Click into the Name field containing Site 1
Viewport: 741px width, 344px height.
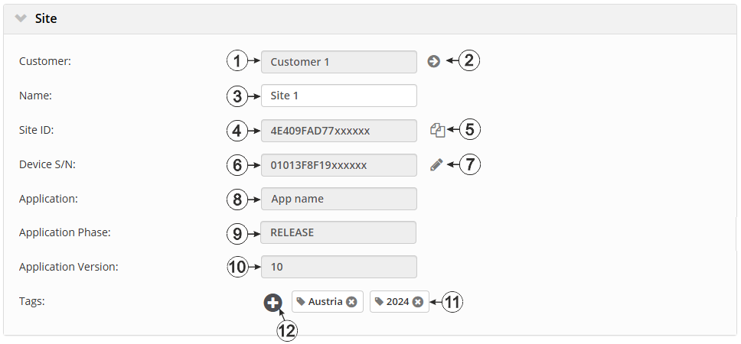pyautogui.click(x=338, y=96)
